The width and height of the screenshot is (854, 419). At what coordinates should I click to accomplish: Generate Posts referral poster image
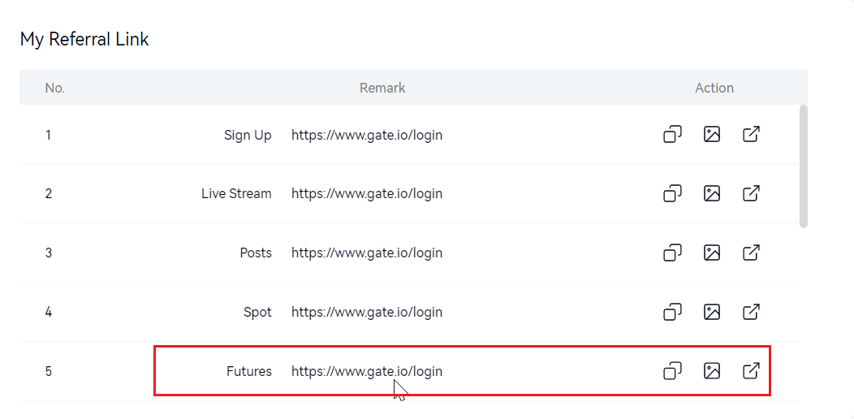tap(712, 253)
